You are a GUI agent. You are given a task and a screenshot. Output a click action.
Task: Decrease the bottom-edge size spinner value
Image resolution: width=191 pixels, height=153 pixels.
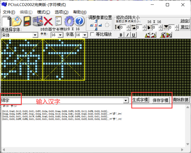click(x=177, y=29)
